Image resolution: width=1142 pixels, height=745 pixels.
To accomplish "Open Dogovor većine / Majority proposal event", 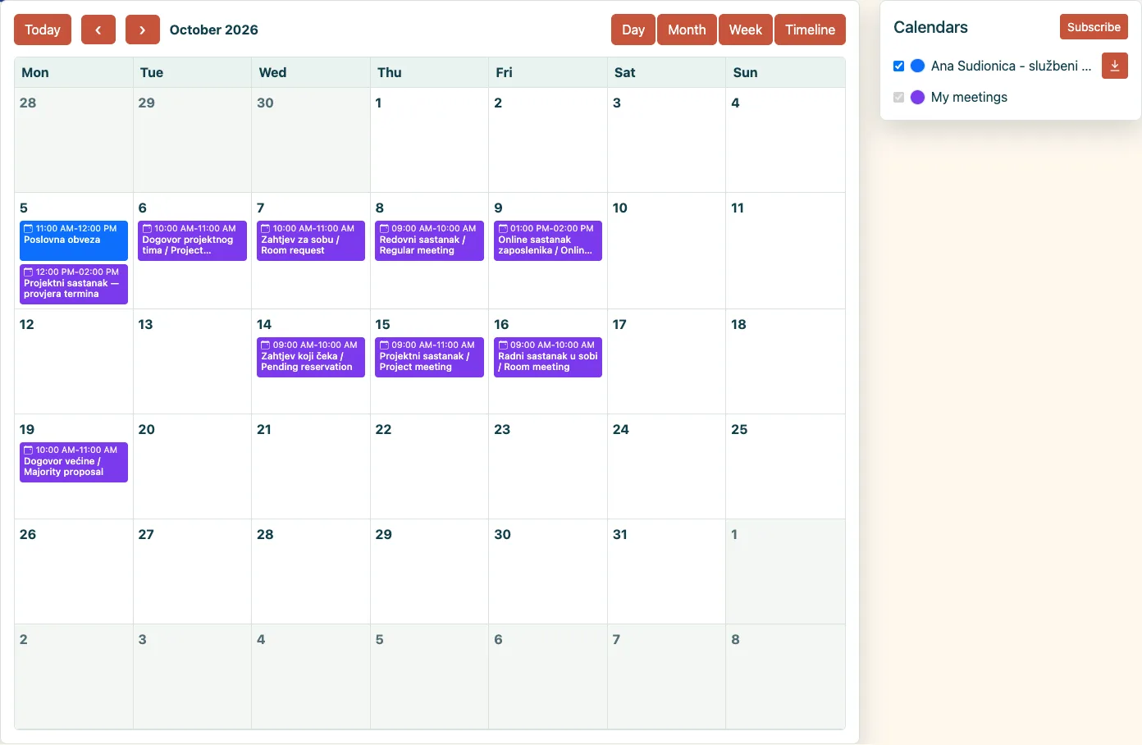I will coord(74,463).
